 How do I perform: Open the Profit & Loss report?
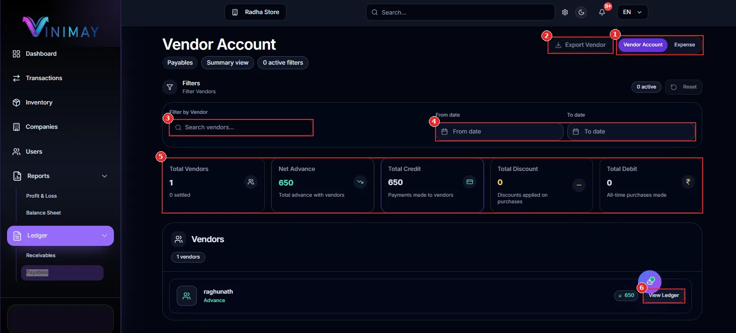coord(41,196)
